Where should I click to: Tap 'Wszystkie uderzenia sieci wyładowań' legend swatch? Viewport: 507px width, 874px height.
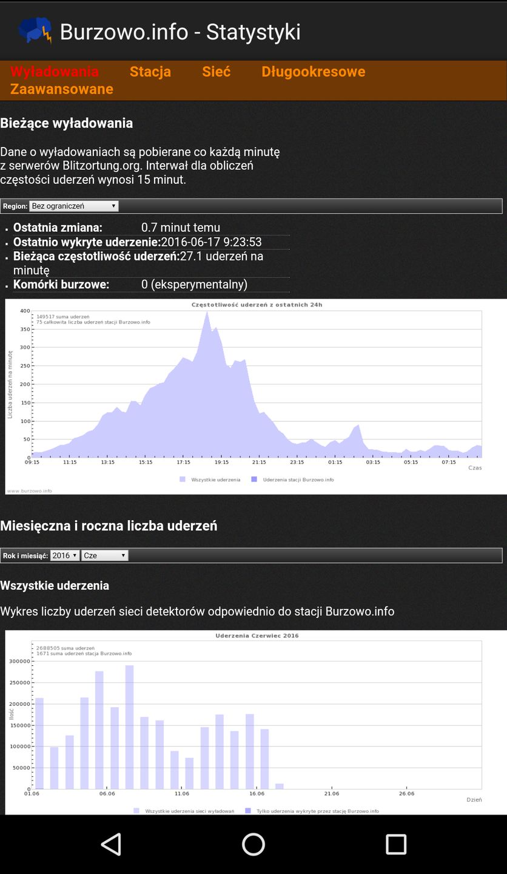[136, 811]
